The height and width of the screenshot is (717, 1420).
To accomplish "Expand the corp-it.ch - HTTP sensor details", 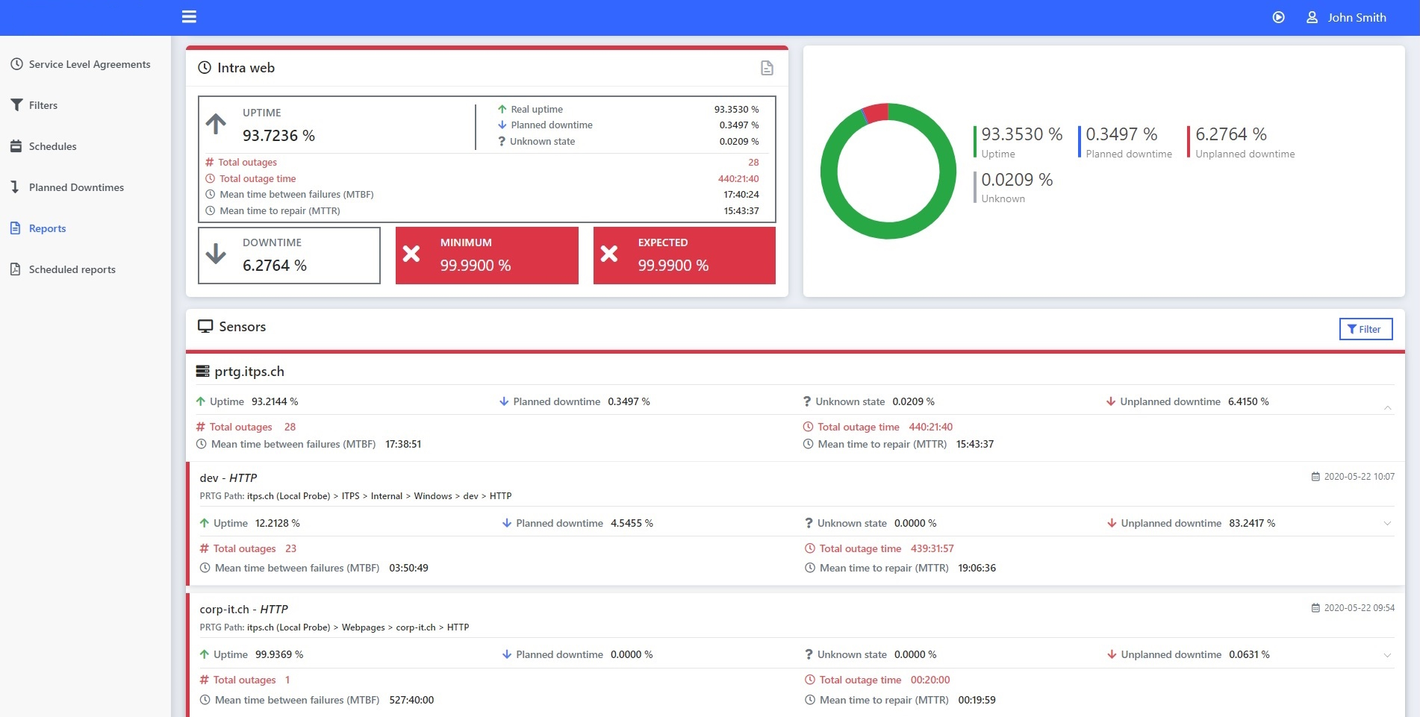I will coord(1387,655).
